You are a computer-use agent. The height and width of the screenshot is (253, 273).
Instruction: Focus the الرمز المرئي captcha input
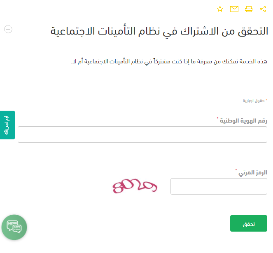tap(219, 186)
